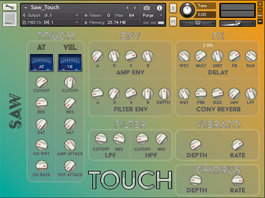265x198 pixels.
Task: Click the CONV REVERB HPF knob
Action: 234,94
